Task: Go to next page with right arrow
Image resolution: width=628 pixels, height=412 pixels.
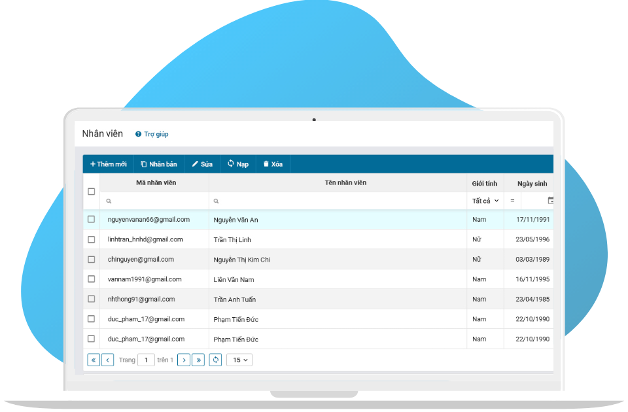Action: 184,360
